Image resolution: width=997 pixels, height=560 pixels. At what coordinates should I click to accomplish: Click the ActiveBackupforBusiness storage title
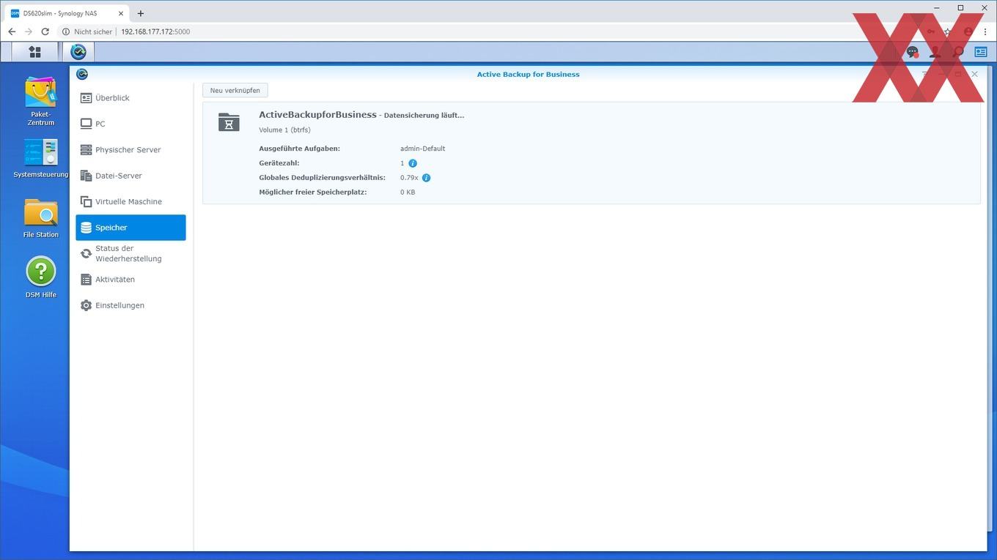click(x=317, y=115)
